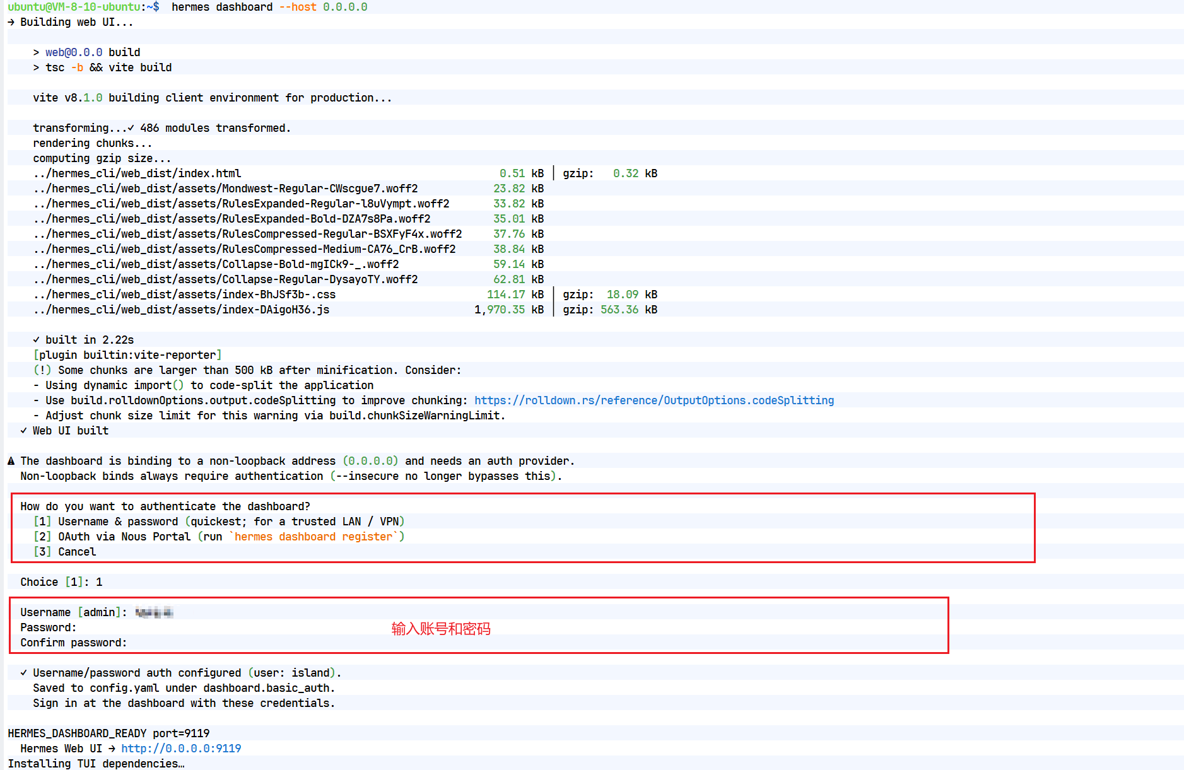The image size is (1184, 770).
Task: Click 'Non-loopback binds always require authentication' line
Action: coord(291,476)
